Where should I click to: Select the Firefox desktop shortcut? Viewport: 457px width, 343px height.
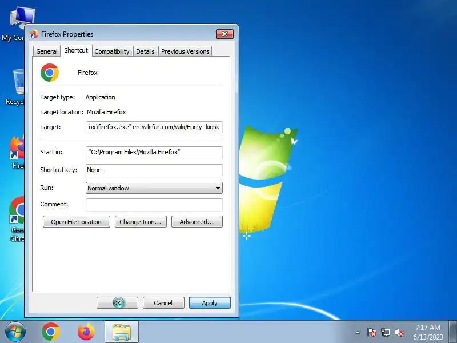point(17,152)
